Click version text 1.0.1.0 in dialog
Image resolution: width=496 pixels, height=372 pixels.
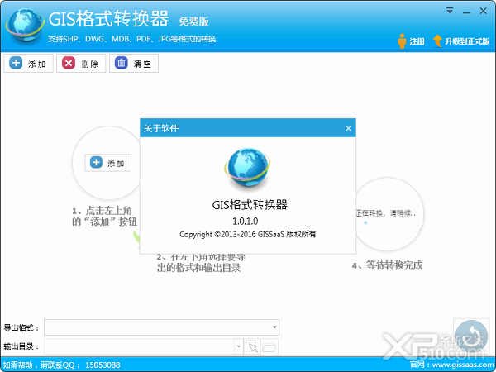[x=246, y=221]
